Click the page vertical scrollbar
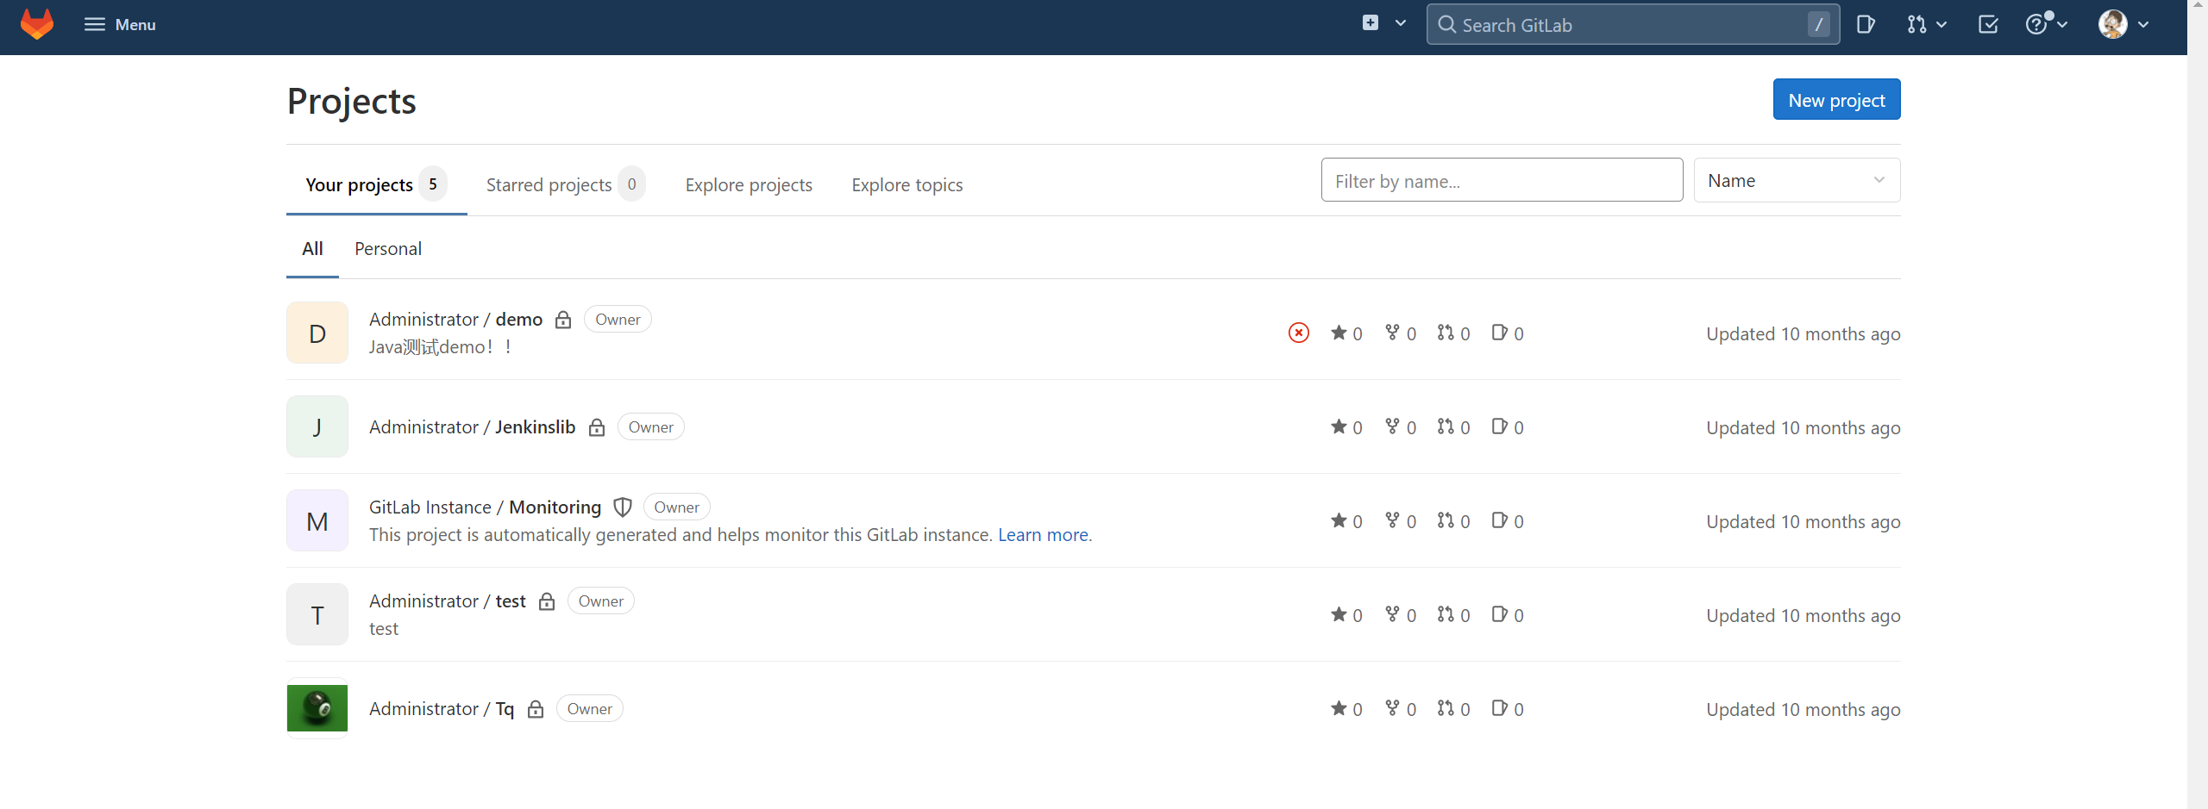The width and height of the screenshot is (2208, 809). point(2197,404)
